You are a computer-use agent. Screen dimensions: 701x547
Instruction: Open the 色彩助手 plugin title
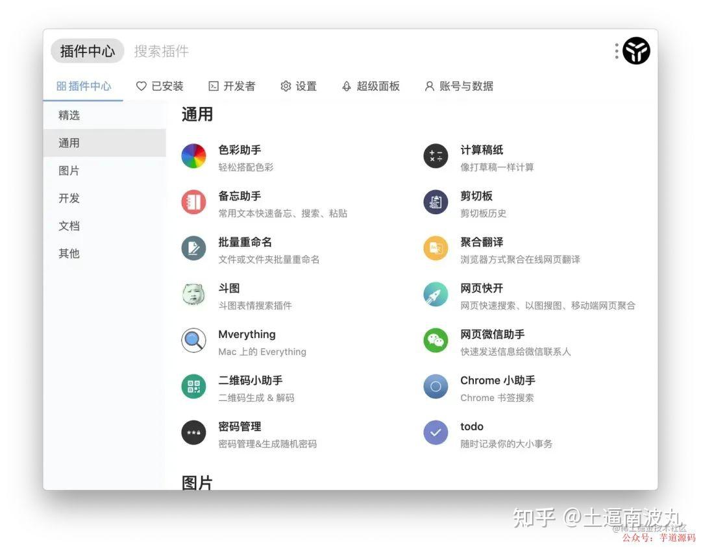tap(240, 150)
